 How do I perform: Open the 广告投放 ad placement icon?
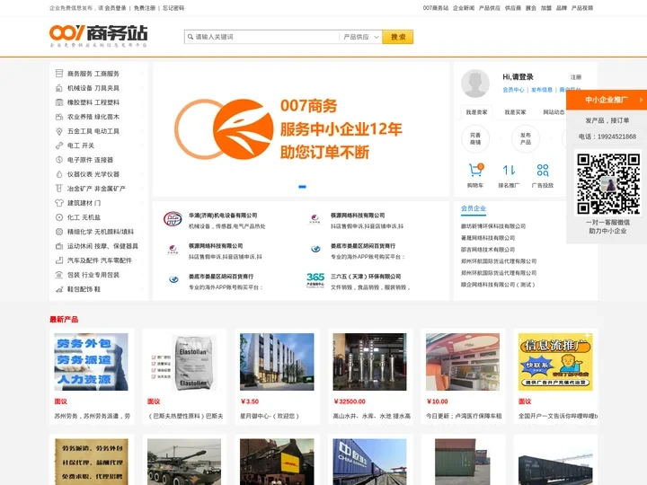pyautogui.click(x=543, y=170)
